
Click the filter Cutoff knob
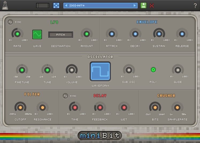20,107
